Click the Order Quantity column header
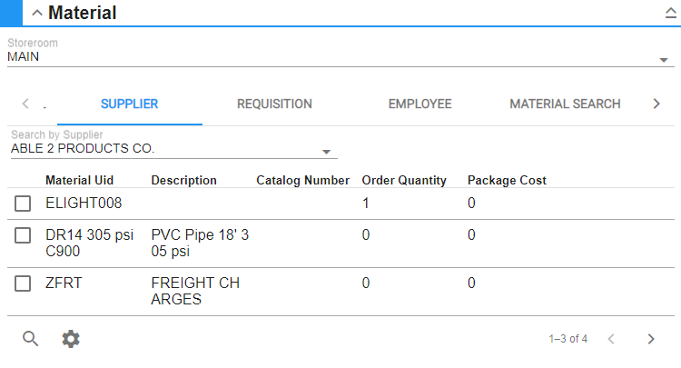Screen dimensions: 681x368 pos(404,181)
